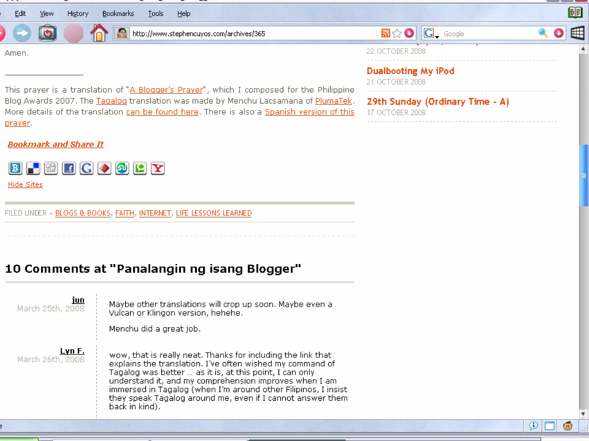Image resolution: width=589 pixels, height=441 pixels.
Task: Open the Bookmarks menu
Action: click(x=118, y=14)
